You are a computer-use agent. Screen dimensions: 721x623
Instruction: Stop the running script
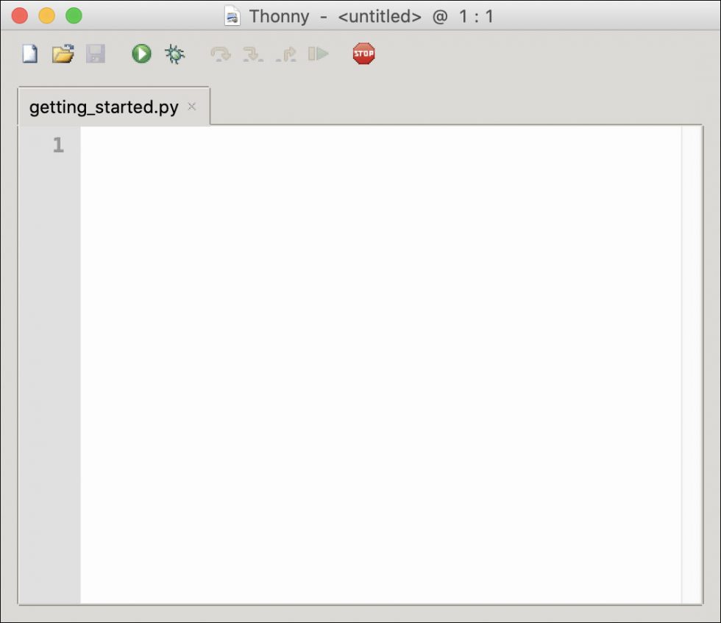364,53
